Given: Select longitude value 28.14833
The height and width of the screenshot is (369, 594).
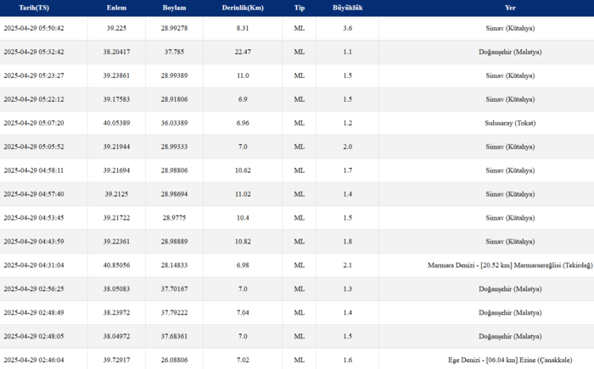Looking at the screenshot, I should (x=174, y=266).
